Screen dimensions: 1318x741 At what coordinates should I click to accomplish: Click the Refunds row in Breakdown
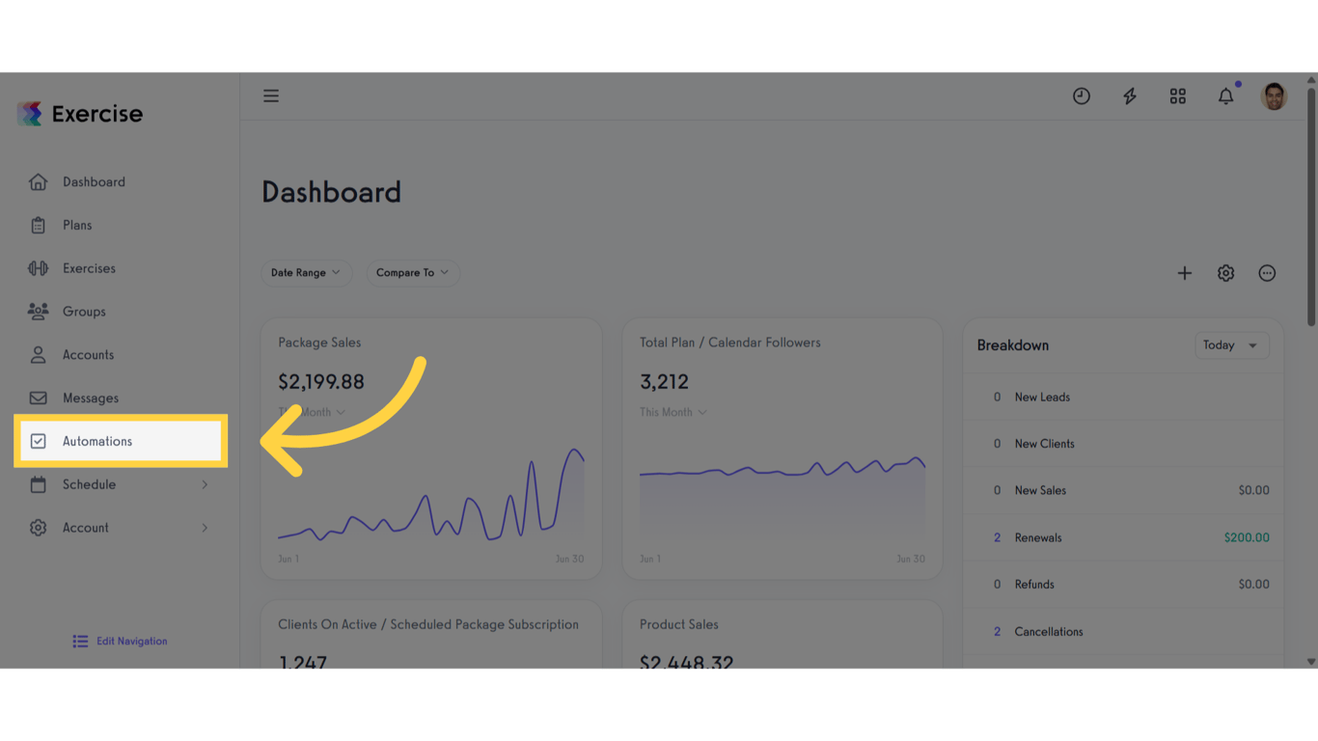click(1123, 585)
